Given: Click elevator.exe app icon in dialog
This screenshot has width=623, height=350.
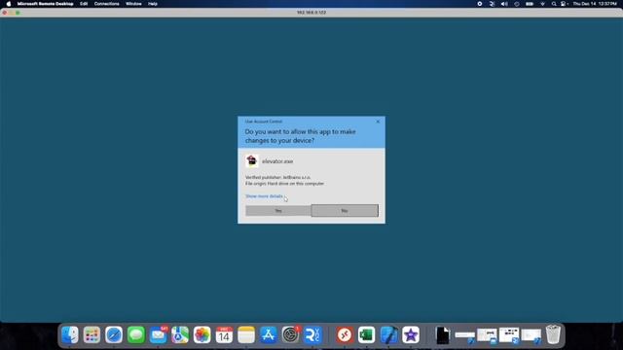Looking at the screenshot, I should pos(251,160).
